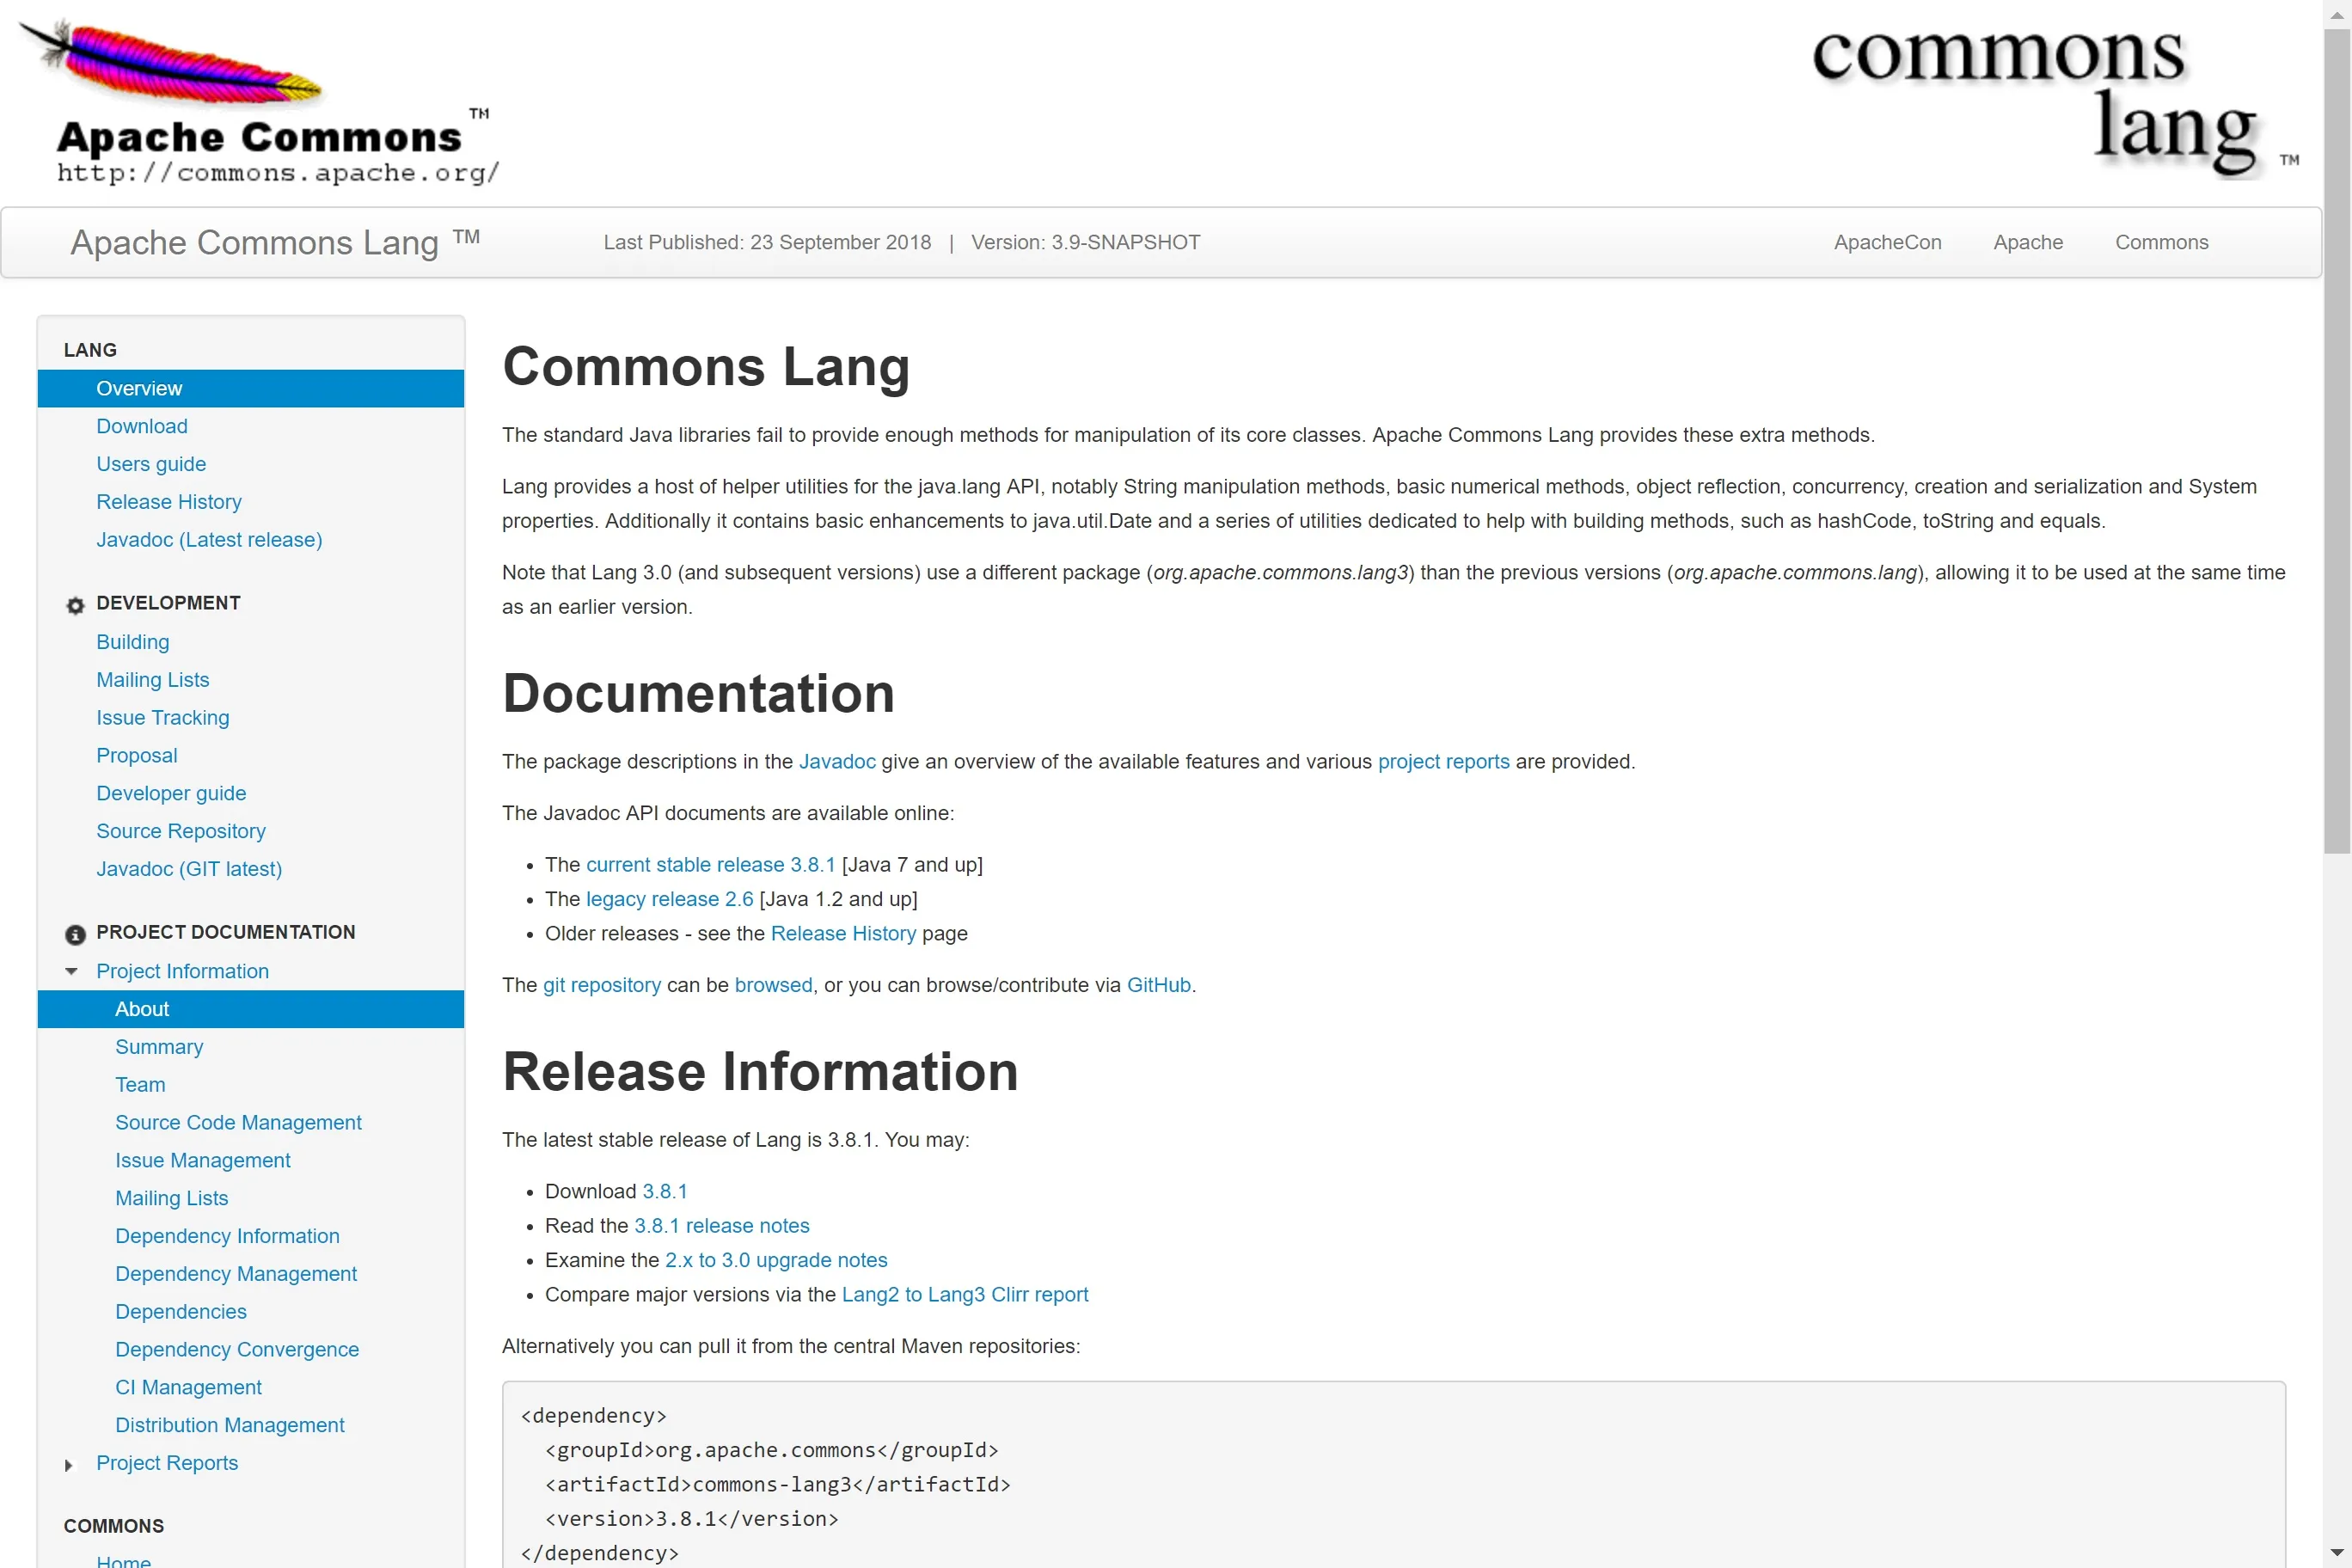Download version 3.8.1 link
Screen dimensions: 2352x1568
664,1192
